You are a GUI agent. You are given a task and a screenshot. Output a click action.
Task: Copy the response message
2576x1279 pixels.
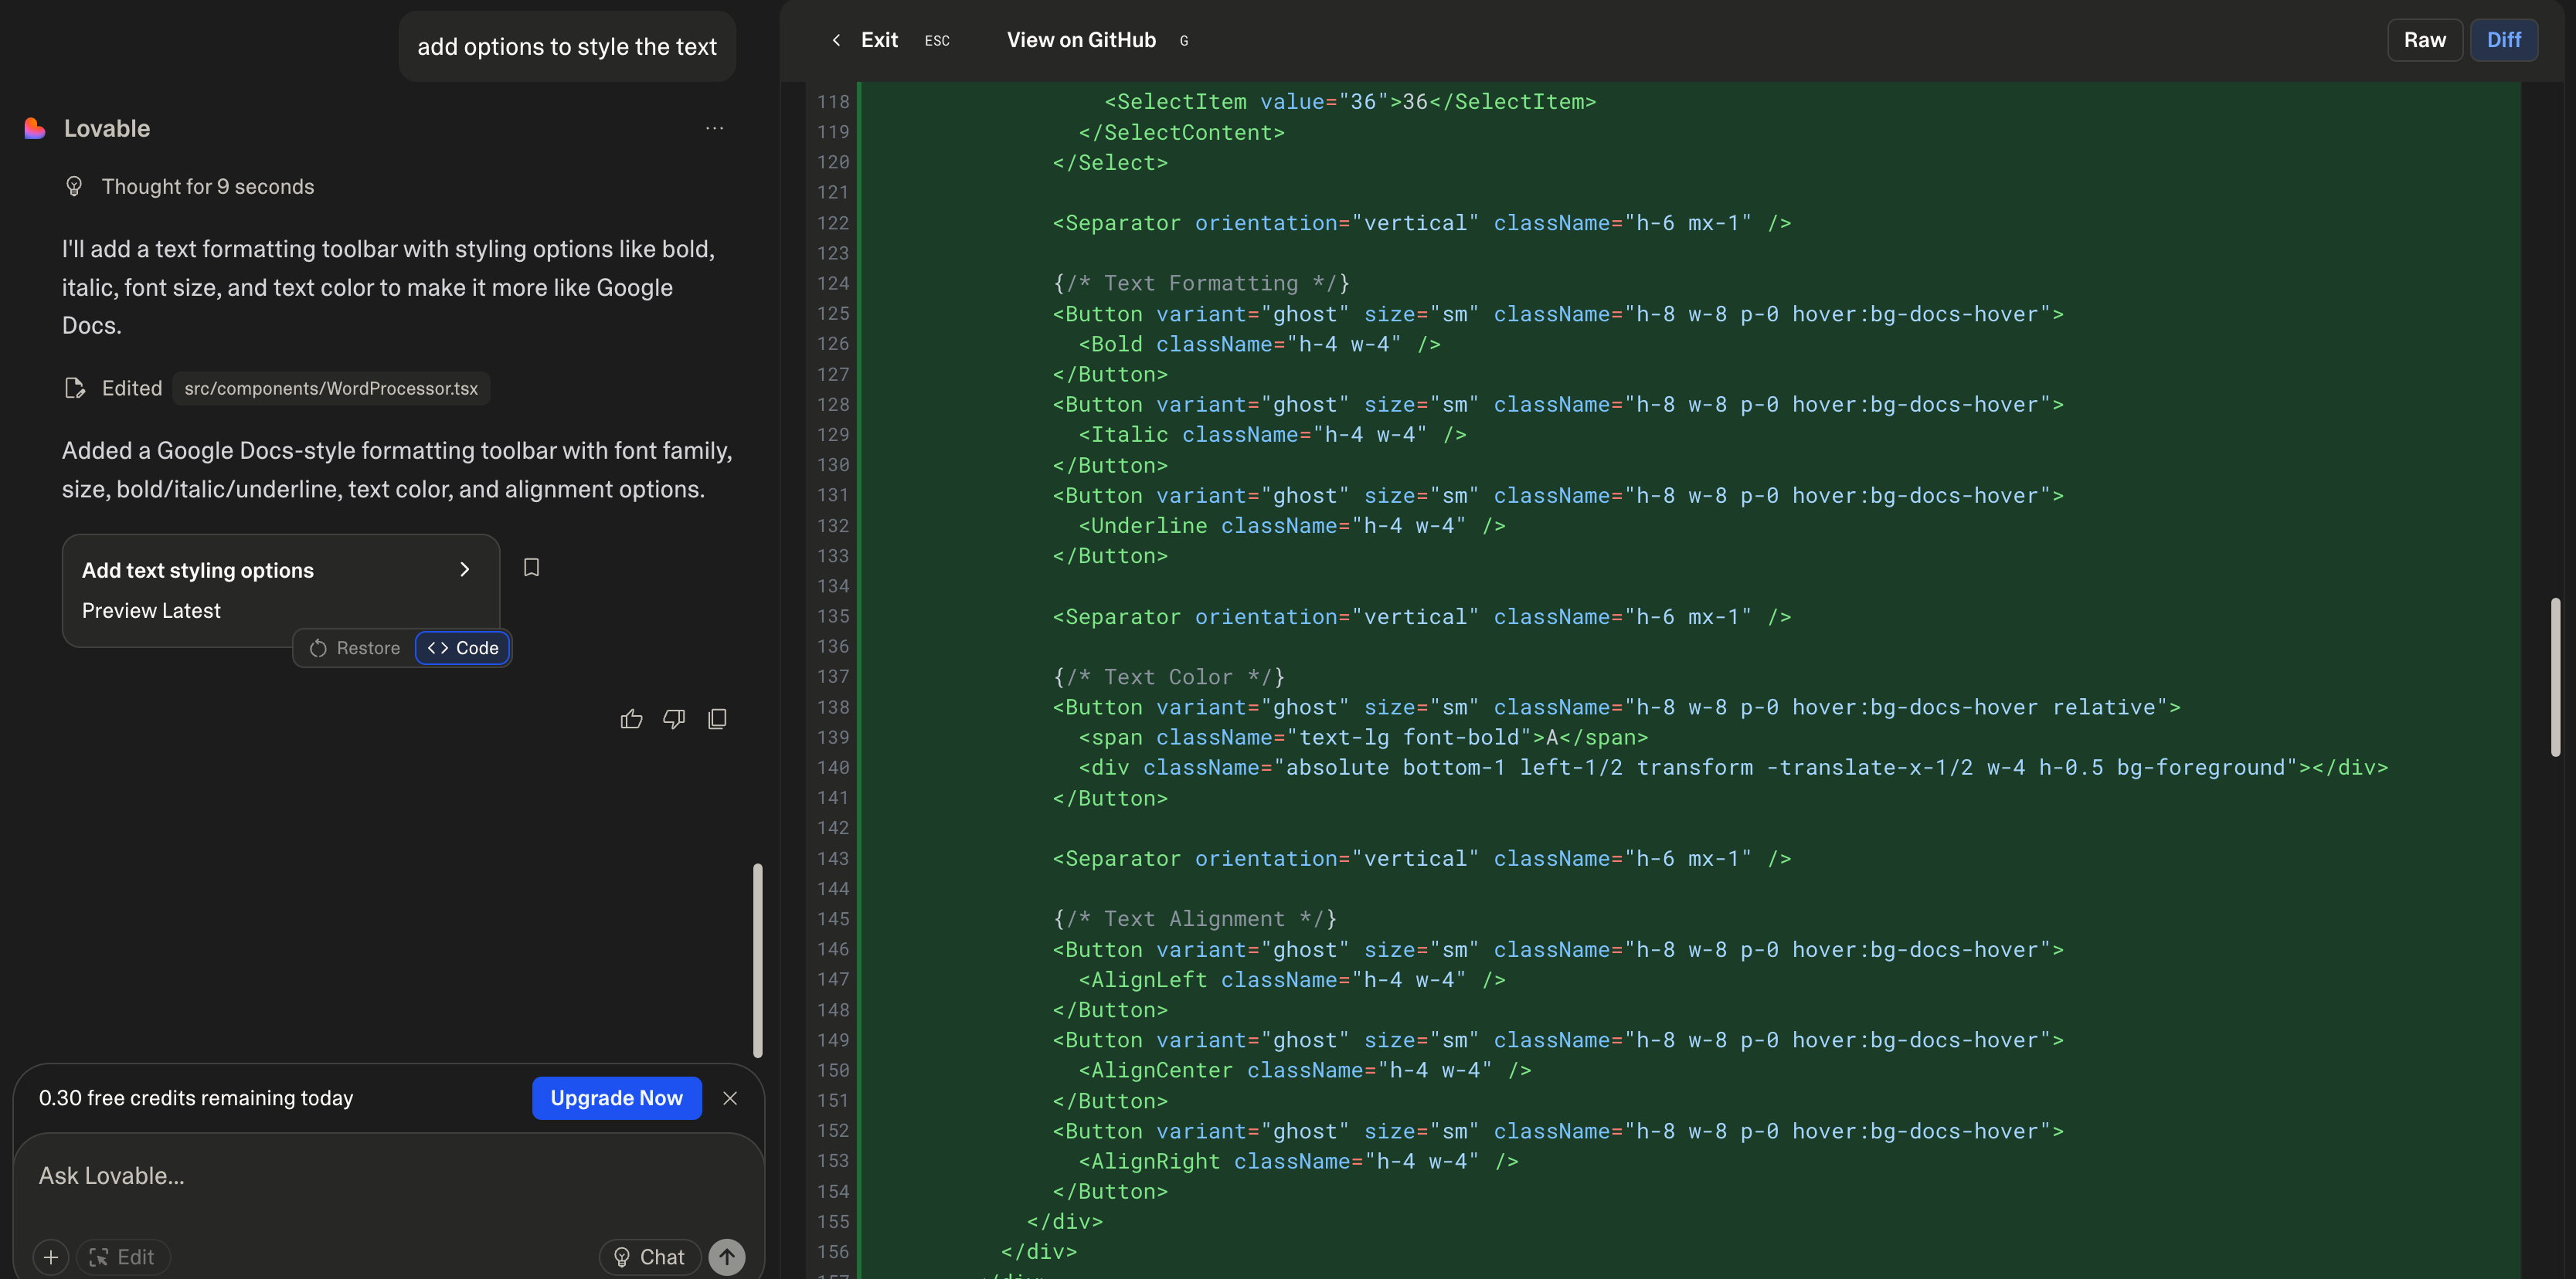click(717, 718)
